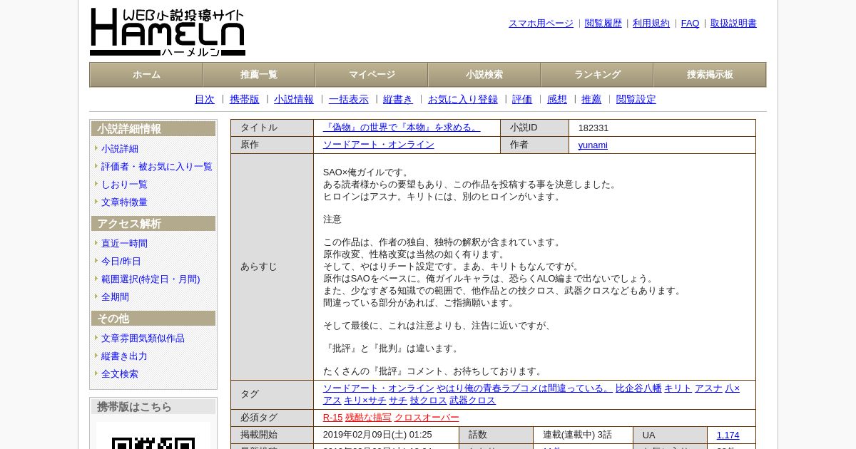Open 小説検索 in main navigation
This screenshot has height=449, width=856.
[484, 75]
